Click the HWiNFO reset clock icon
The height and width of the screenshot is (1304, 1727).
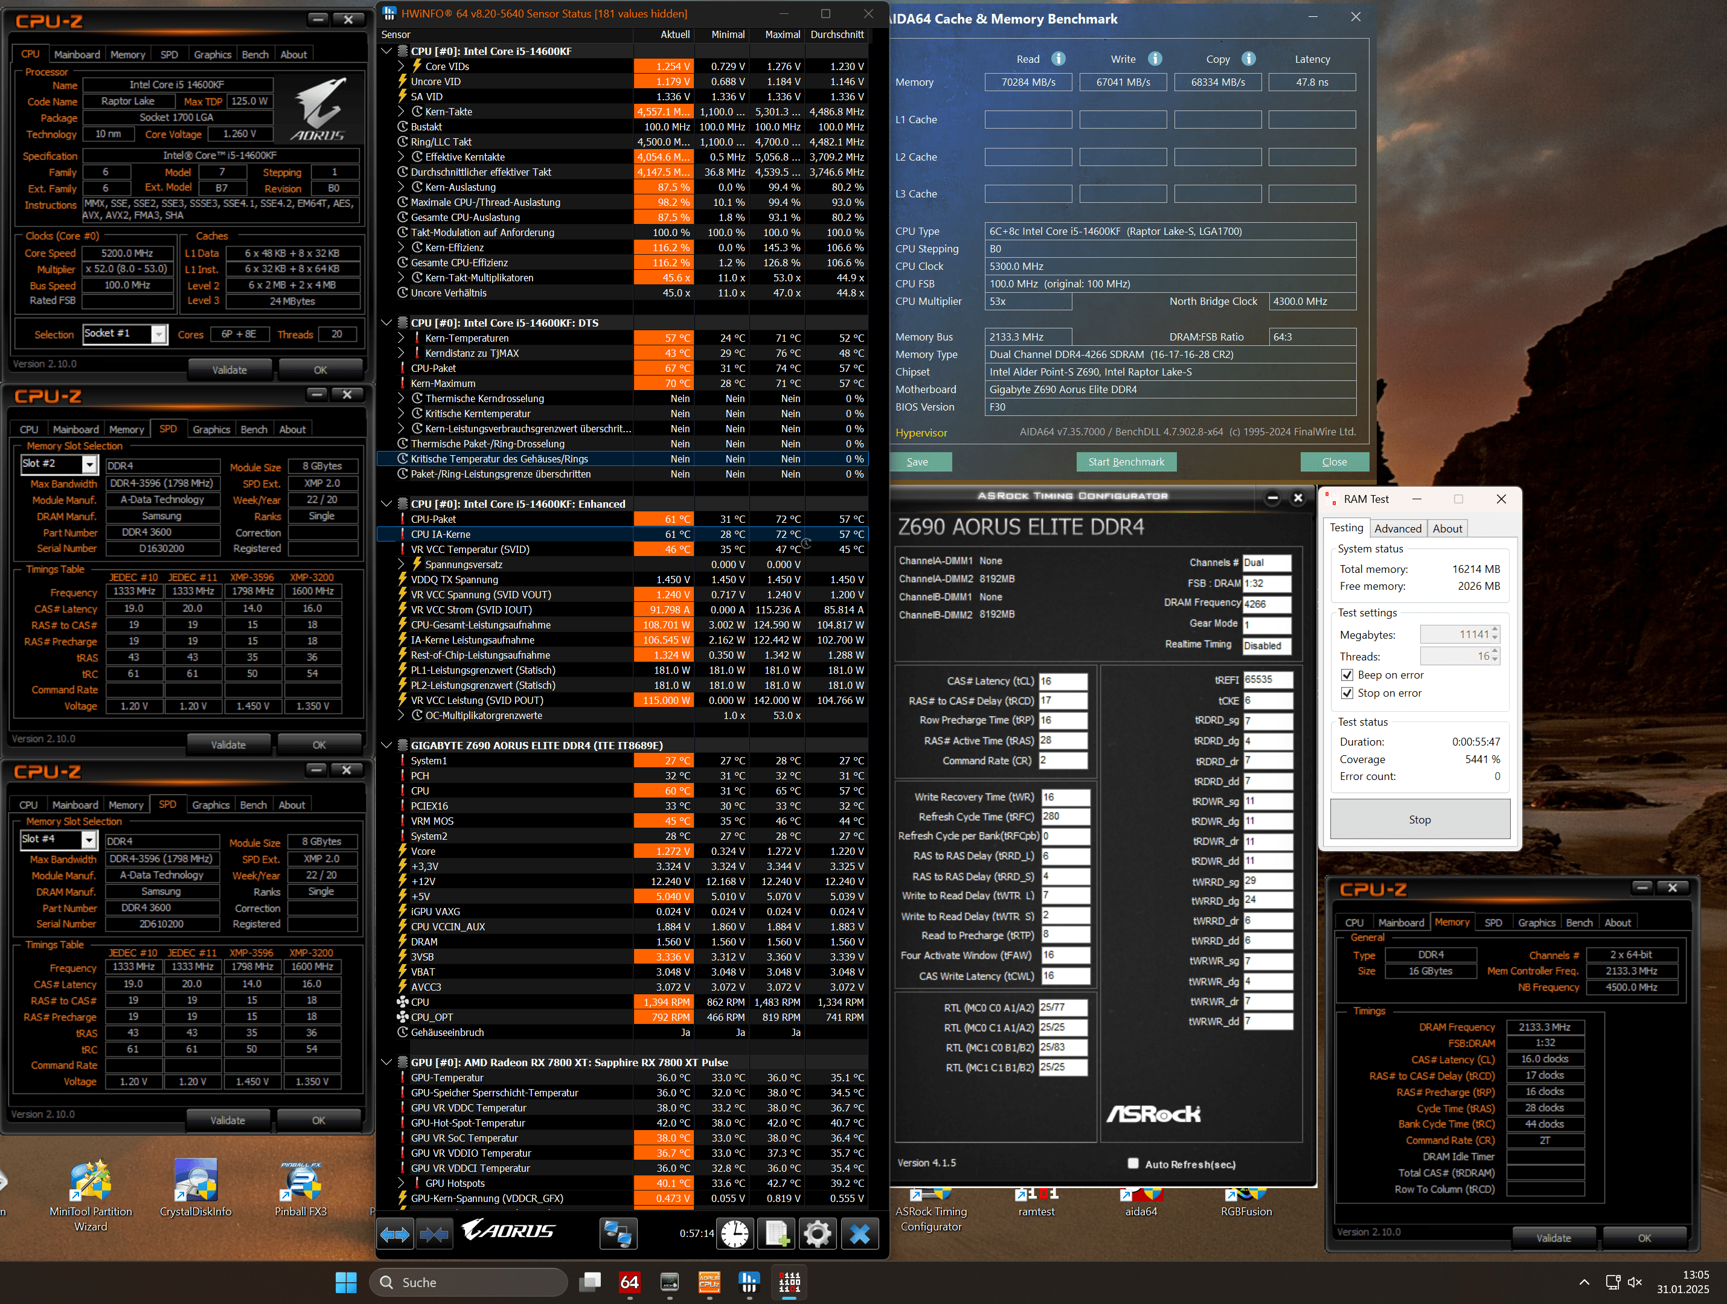point(735,1235)
